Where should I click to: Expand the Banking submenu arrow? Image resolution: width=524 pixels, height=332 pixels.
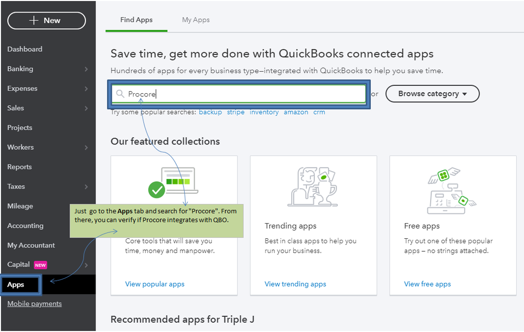click(x=86, y=69)
